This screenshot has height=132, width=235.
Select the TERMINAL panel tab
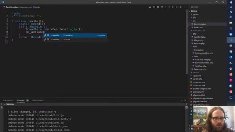click(x=21, y=100)
